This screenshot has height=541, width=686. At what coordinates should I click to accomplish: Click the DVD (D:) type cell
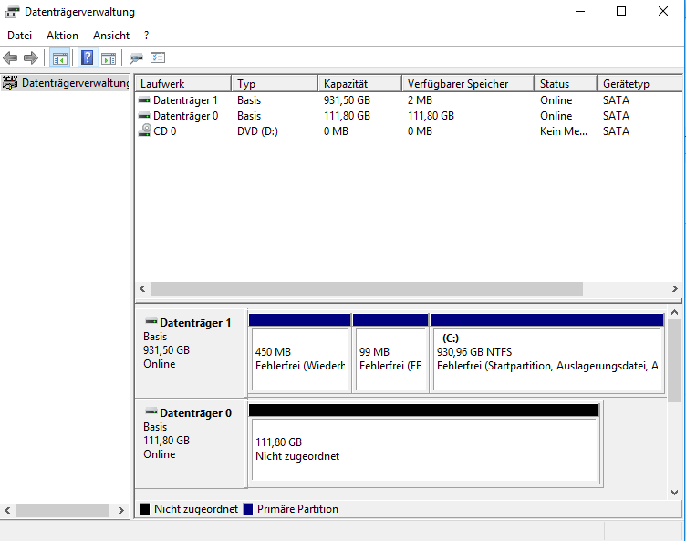click(x=257, y=131)
